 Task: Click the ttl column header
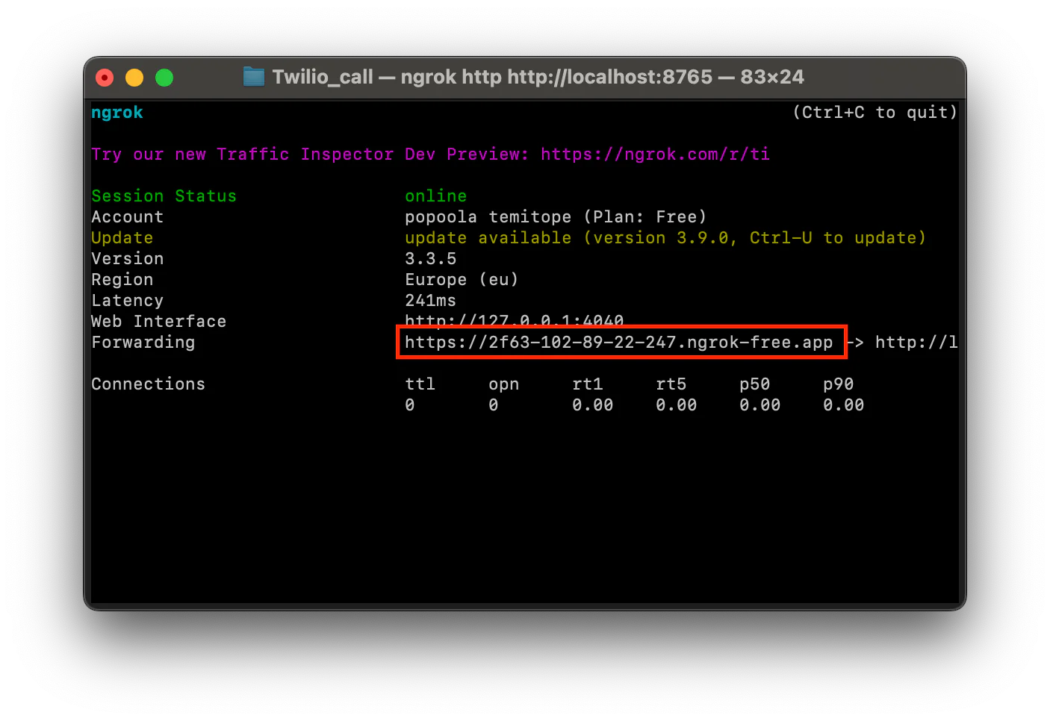[x=420, y=384]
